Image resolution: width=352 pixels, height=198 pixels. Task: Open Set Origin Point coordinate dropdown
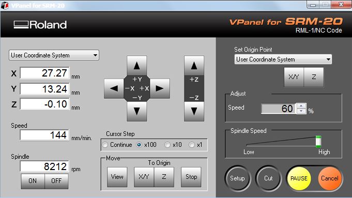point(283,59)
